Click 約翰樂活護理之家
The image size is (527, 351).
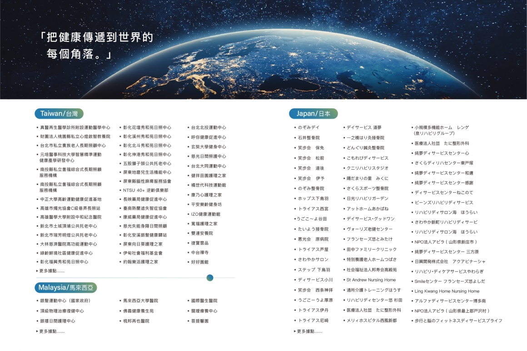[x=140, y=262]
